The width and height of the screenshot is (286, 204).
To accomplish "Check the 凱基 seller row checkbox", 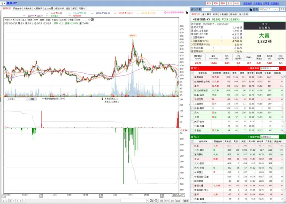I will [192, 146].
